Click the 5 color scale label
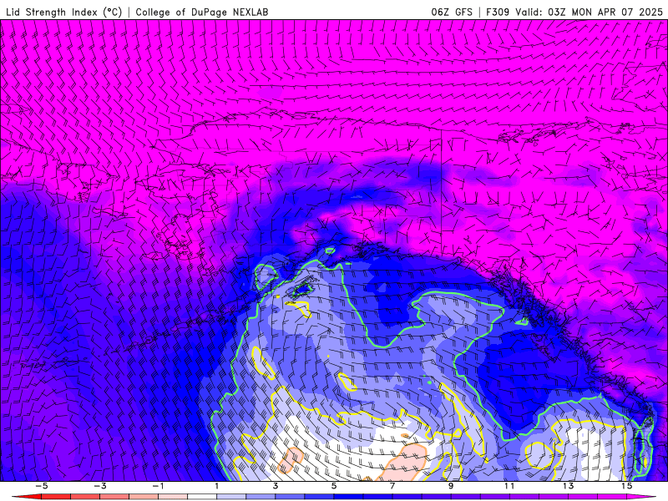Viewport: 668px width, 501px height. [x=333, y=486]
